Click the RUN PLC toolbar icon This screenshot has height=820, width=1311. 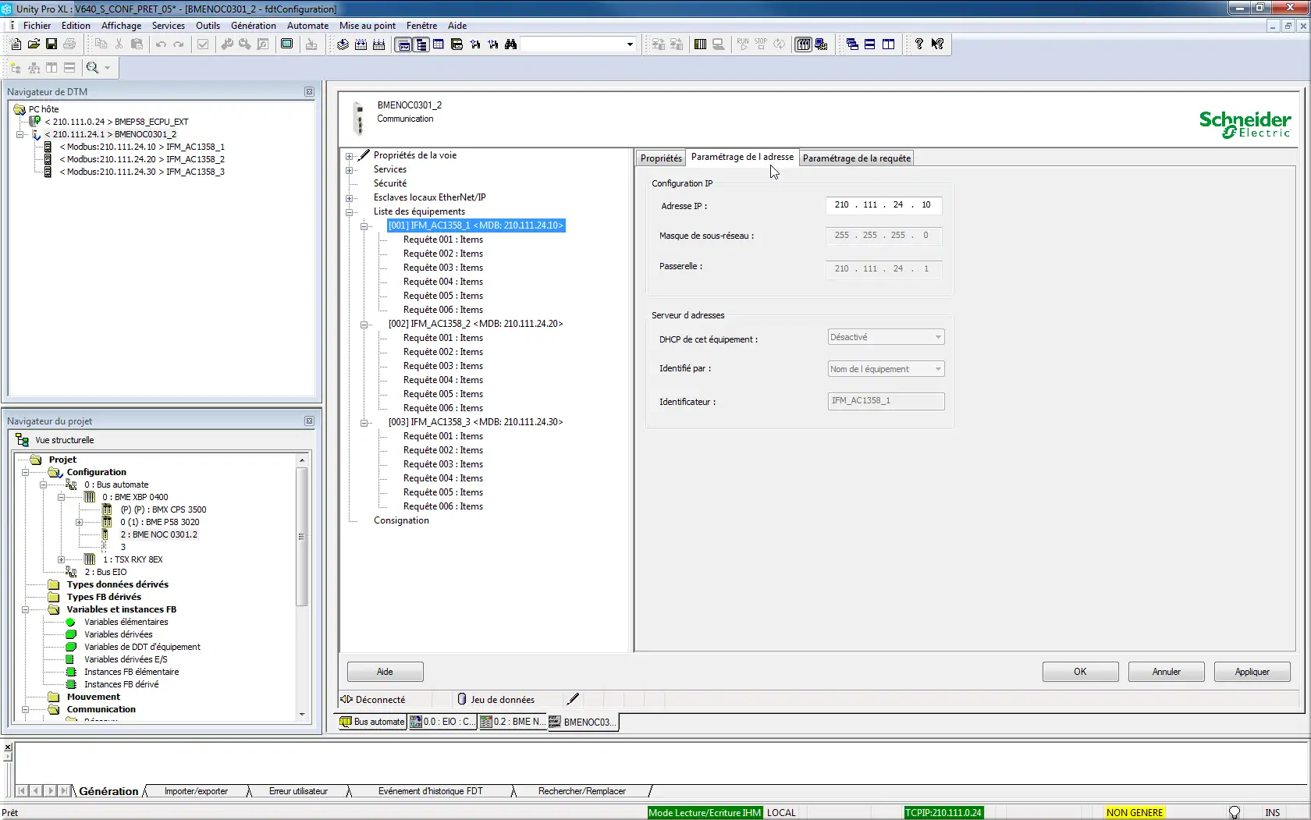tap(742, 44)
